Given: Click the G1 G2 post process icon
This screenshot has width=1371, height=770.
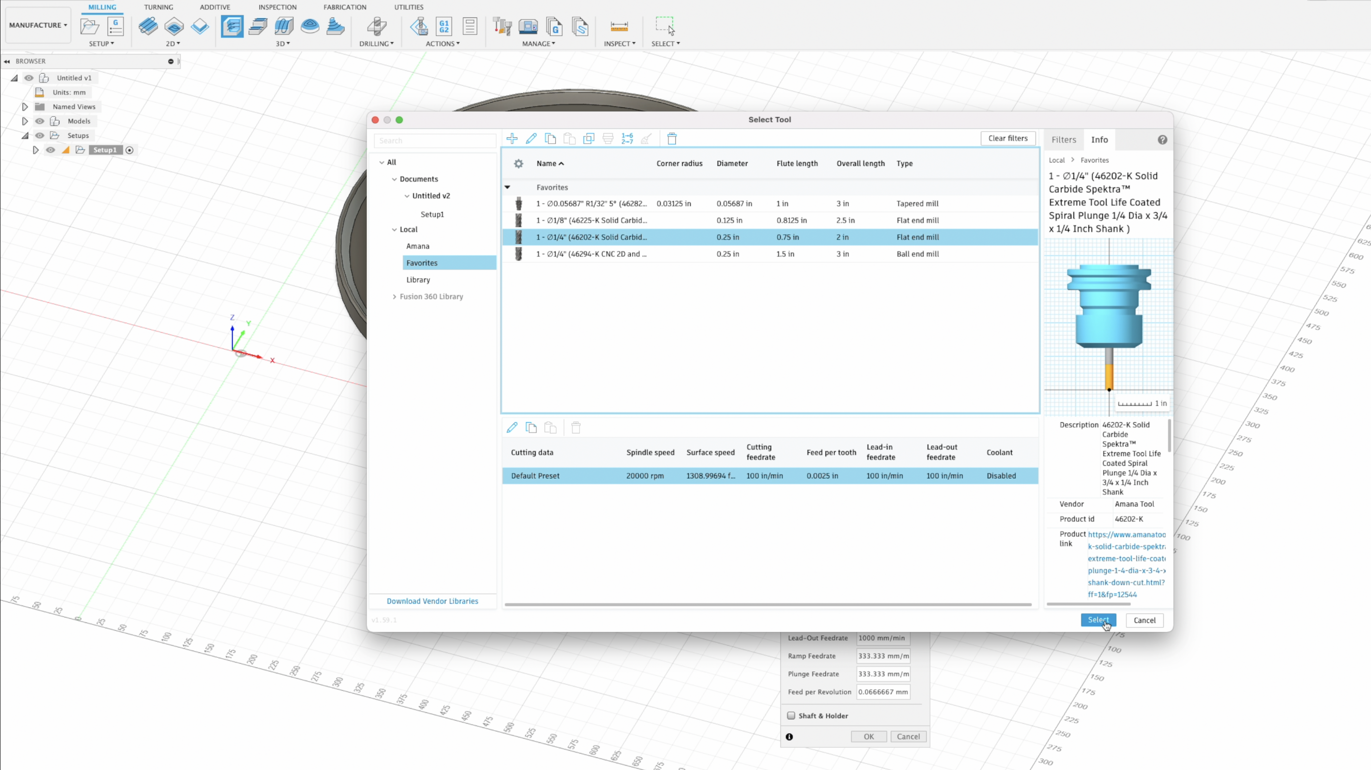Looking at the screenshot, I should (x=444, y=26).
